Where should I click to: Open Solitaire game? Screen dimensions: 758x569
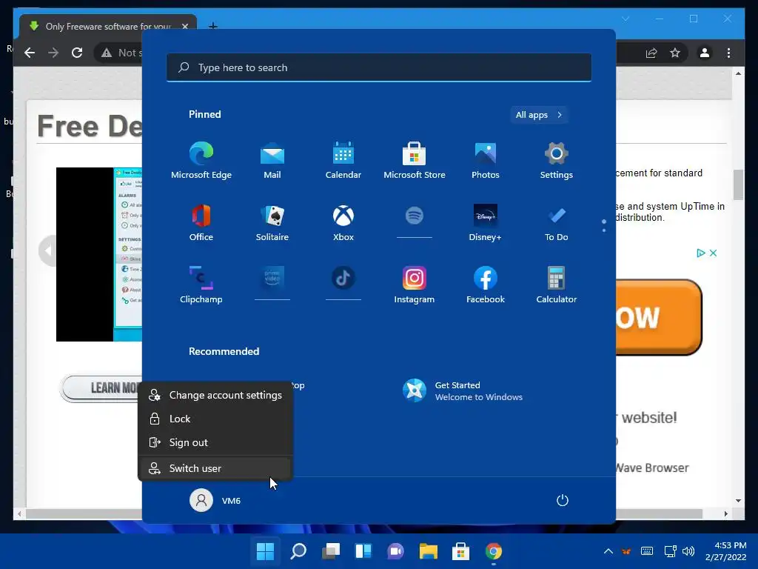click(x=272, y=222)
